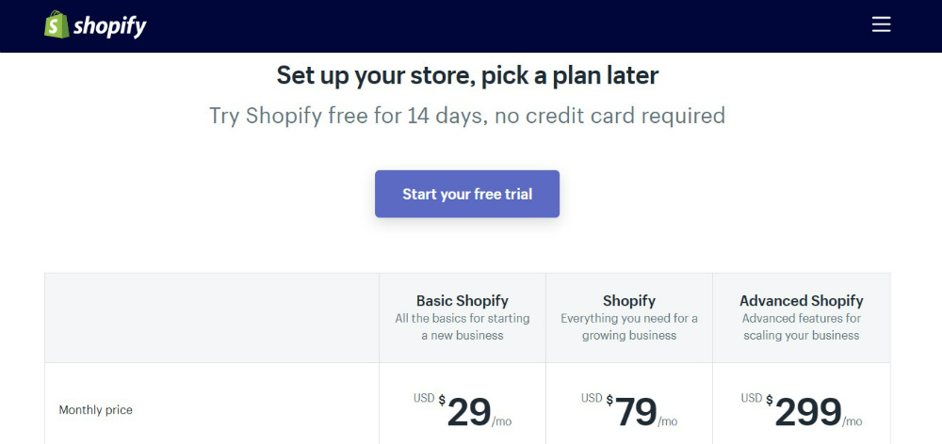Click the Shopify wordmark text in header
Screen dimensions: 942x444
click(x=110, y=26)
